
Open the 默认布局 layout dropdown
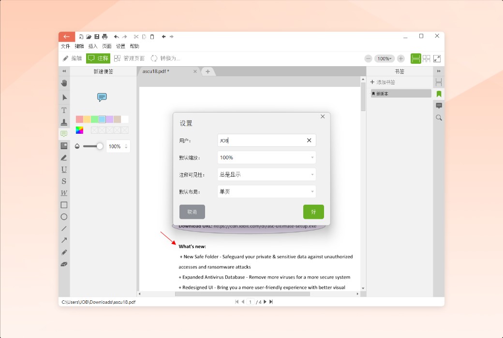(266, 191)
